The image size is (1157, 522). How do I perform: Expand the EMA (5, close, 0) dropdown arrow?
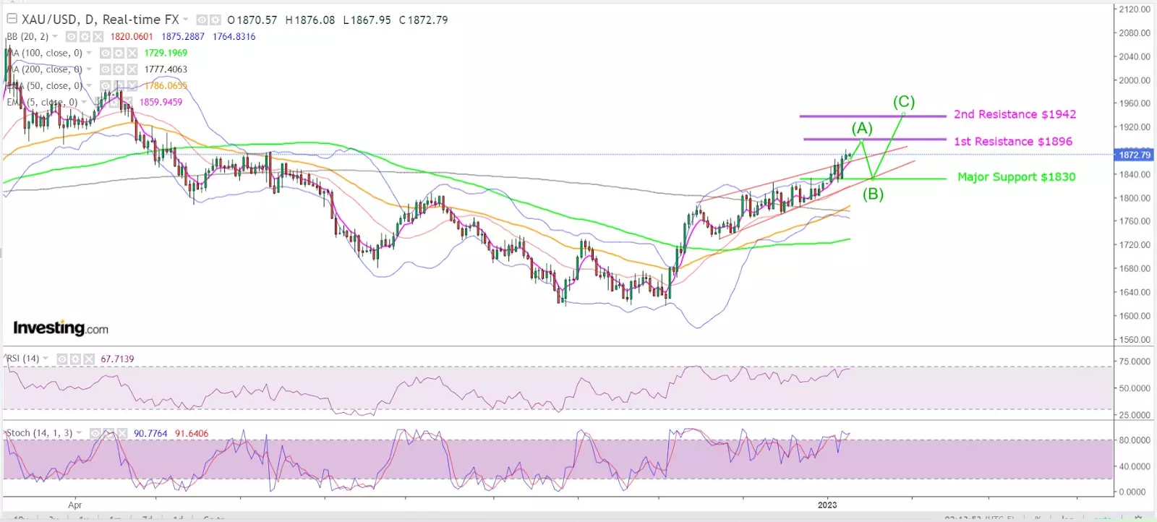tap(84, 102)
